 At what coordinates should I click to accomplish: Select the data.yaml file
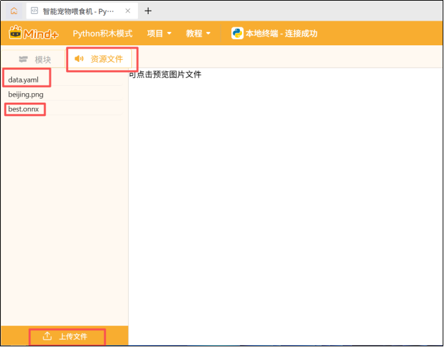23,80
